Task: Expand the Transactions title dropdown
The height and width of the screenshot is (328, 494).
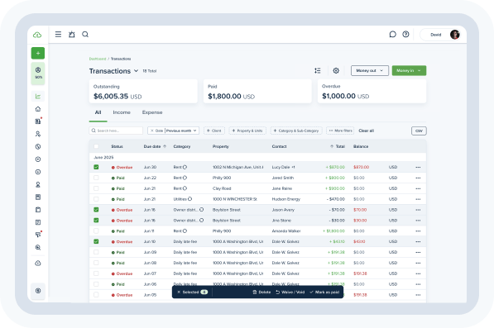Action: tap(136, 71)
